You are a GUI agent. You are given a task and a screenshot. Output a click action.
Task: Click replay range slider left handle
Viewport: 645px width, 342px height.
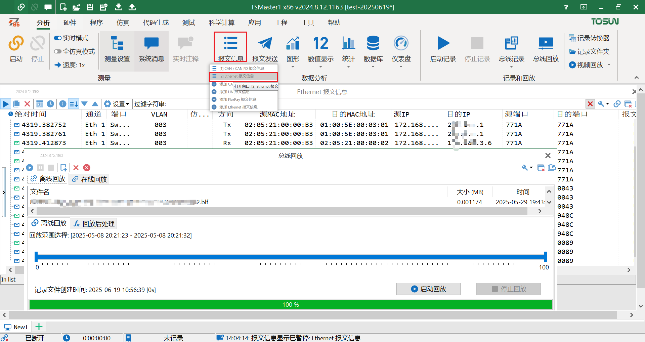[x=36, y=257]
